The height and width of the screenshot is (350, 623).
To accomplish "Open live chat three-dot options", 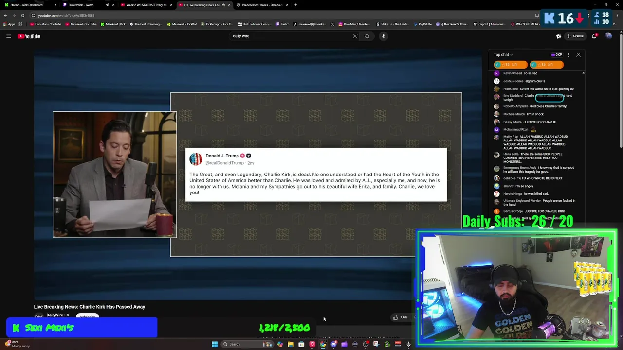I will coord(568,55).
